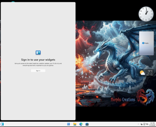Open Microsoft Store from taskbar
The width and height of the screenshot is (156, 127).
(x=87, y=124)
